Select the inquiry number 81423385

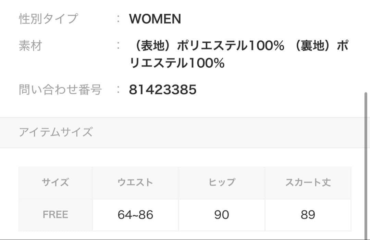[x=163, y=90]
